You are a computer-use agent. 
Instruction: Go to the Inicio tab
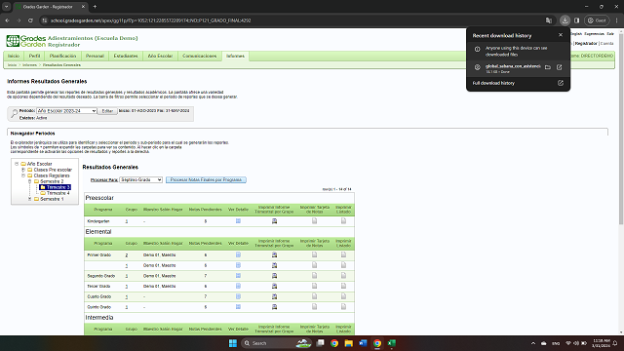14,56
